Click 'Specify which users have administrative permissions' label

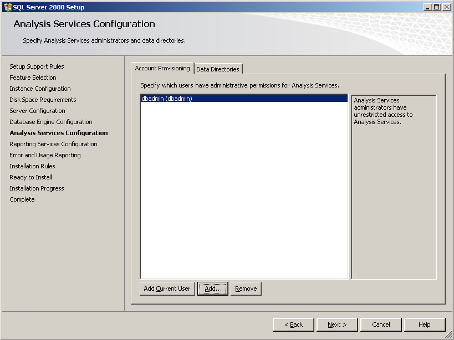pyautogui.click(x=239, y=85)
